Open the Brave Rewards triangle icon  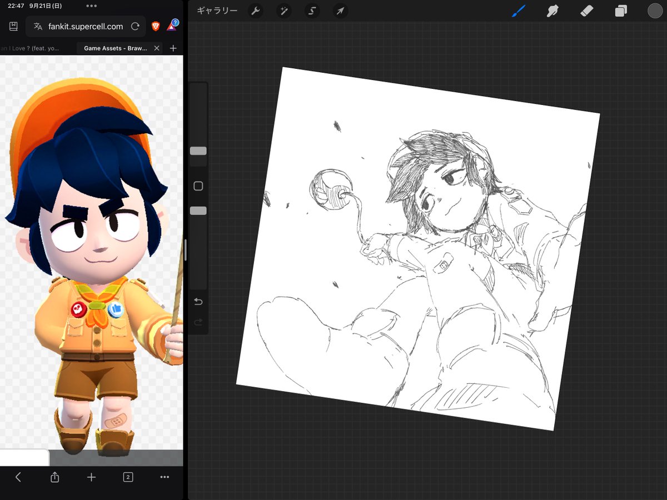coord(172,25)
